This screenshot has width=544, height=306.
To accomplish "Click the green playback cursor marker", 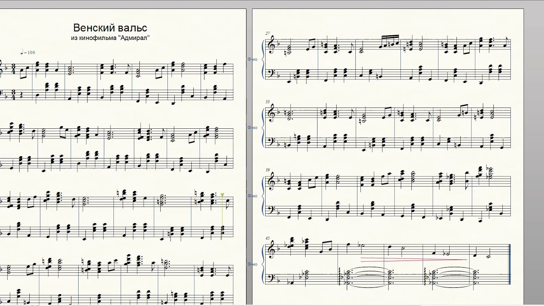I will click(222, 195).
